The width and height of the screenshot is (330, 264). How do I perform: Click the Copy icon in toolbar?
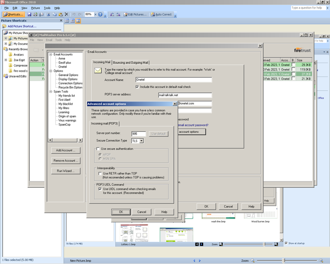tap(55, 14)
